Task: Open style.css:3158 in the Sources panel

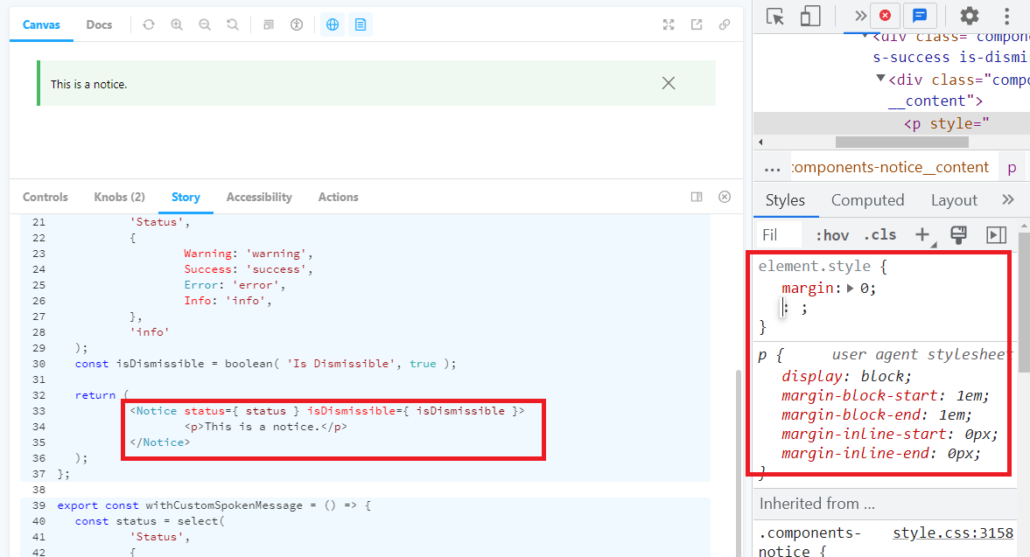Action: pos(953,533)
